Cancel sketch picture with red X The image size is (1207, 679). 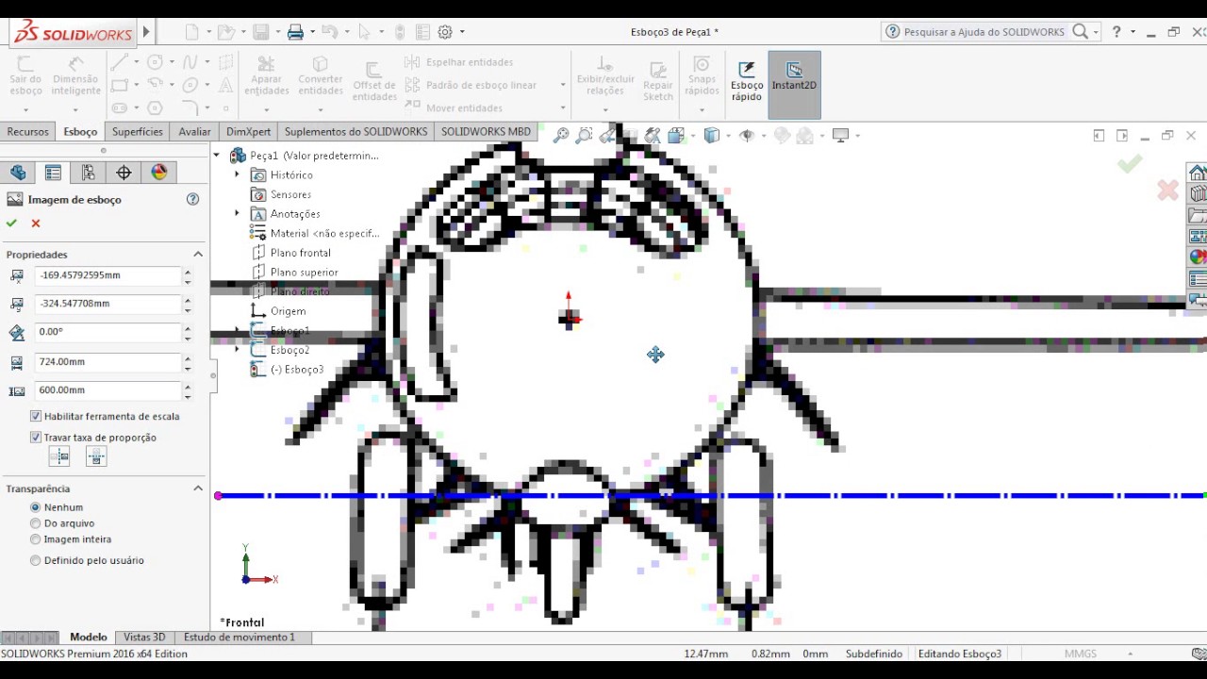point(36,224)
